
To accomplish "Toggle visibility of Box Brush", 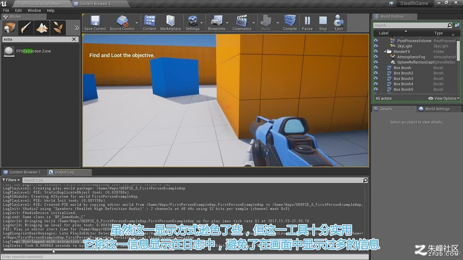I will coord(376,68).
